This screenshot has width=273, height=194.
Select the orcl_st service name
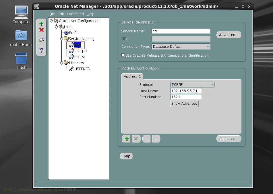pyautogui.click(x=80, y=57)
